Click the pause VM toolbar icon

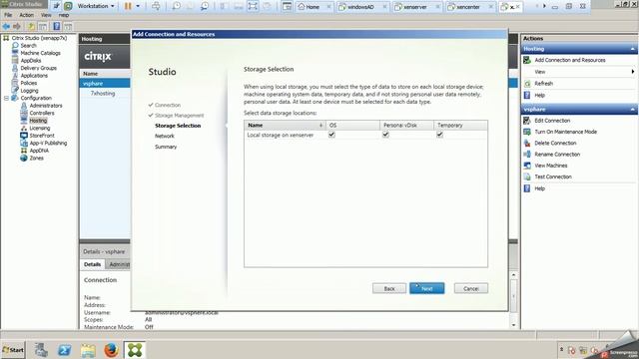[x=128, y=6]
